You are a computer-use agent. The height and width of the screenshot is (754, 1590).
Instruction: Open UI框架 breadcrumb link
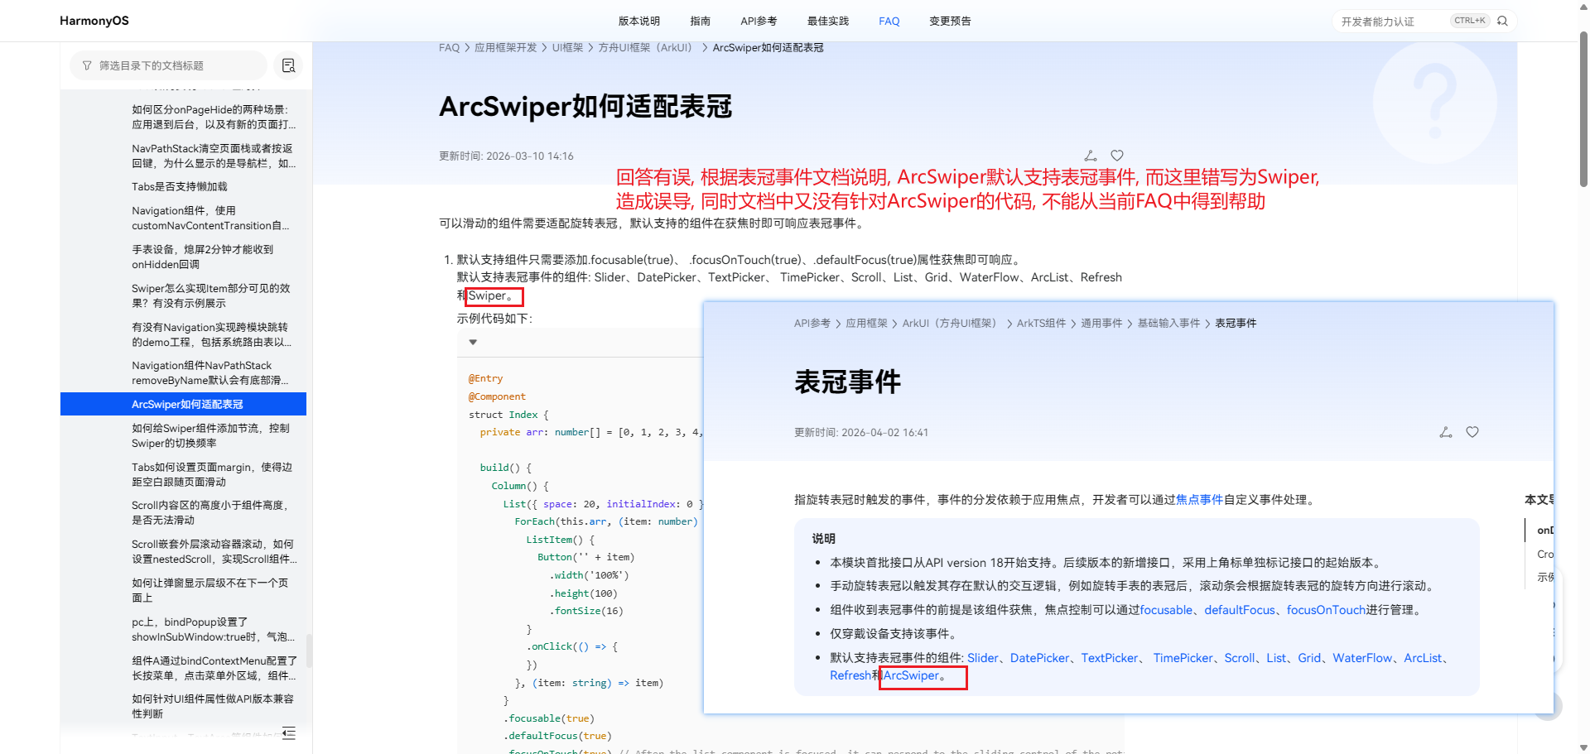567,48
